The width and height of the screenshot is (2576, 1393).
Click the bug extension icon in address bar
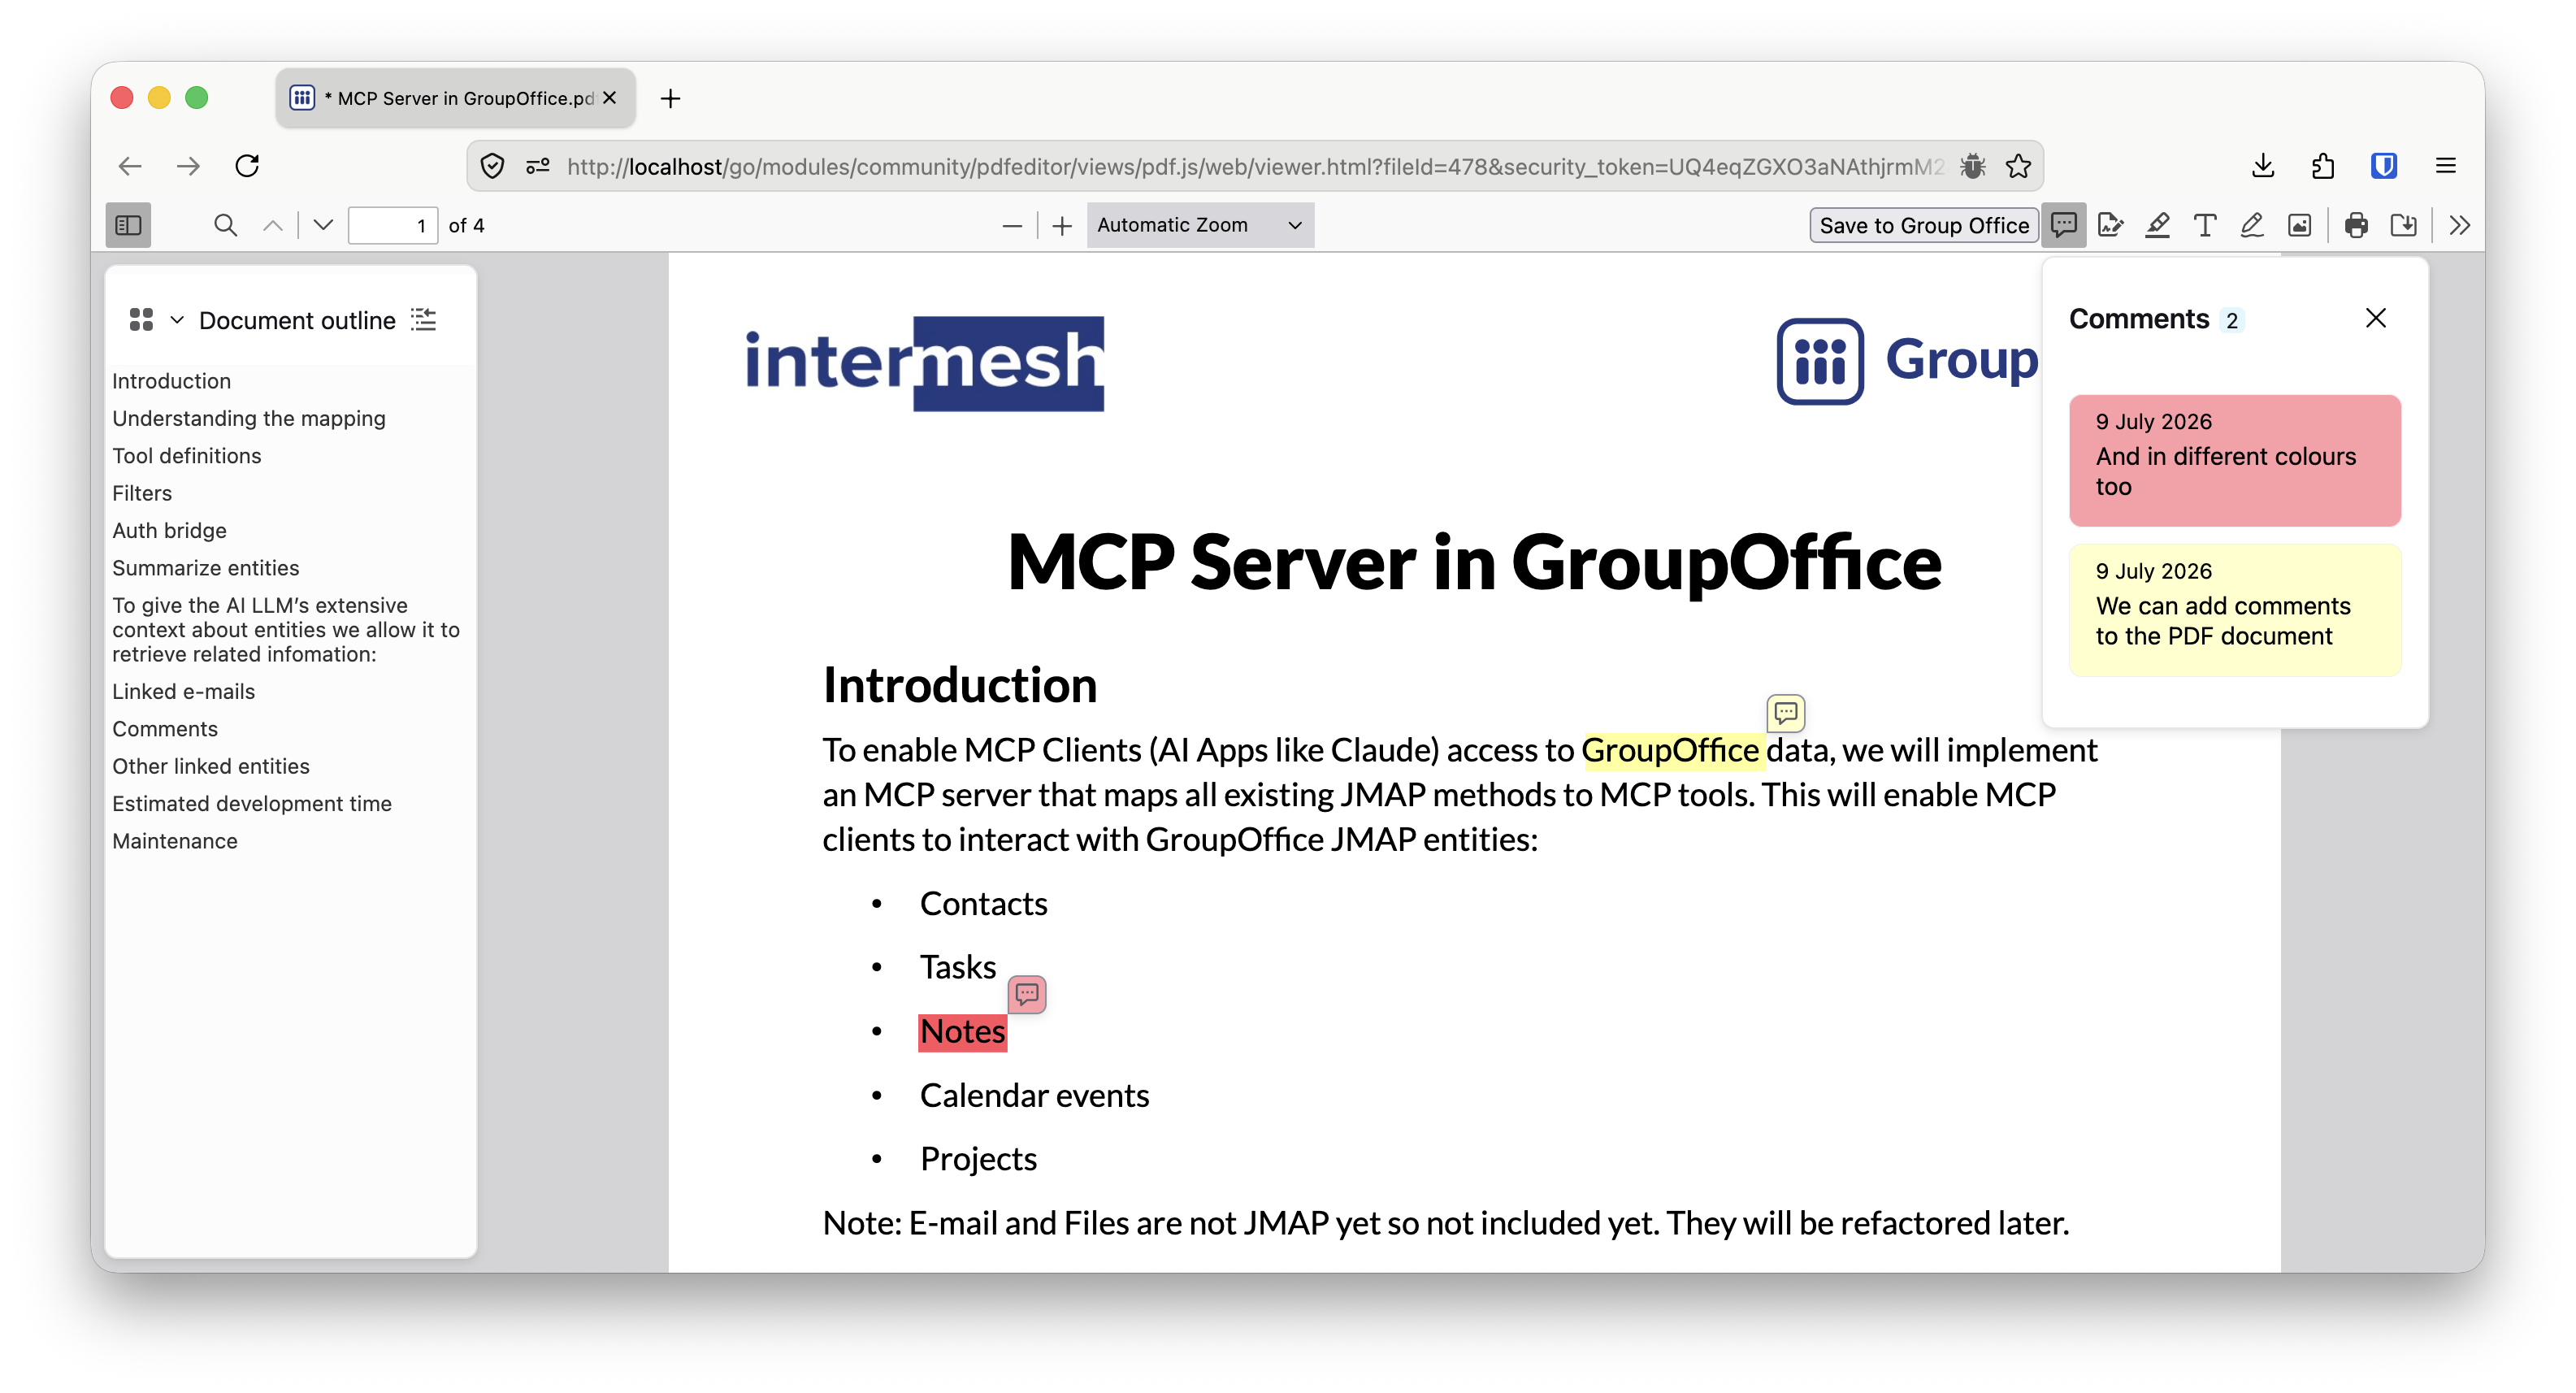[x=1972, y=166]
